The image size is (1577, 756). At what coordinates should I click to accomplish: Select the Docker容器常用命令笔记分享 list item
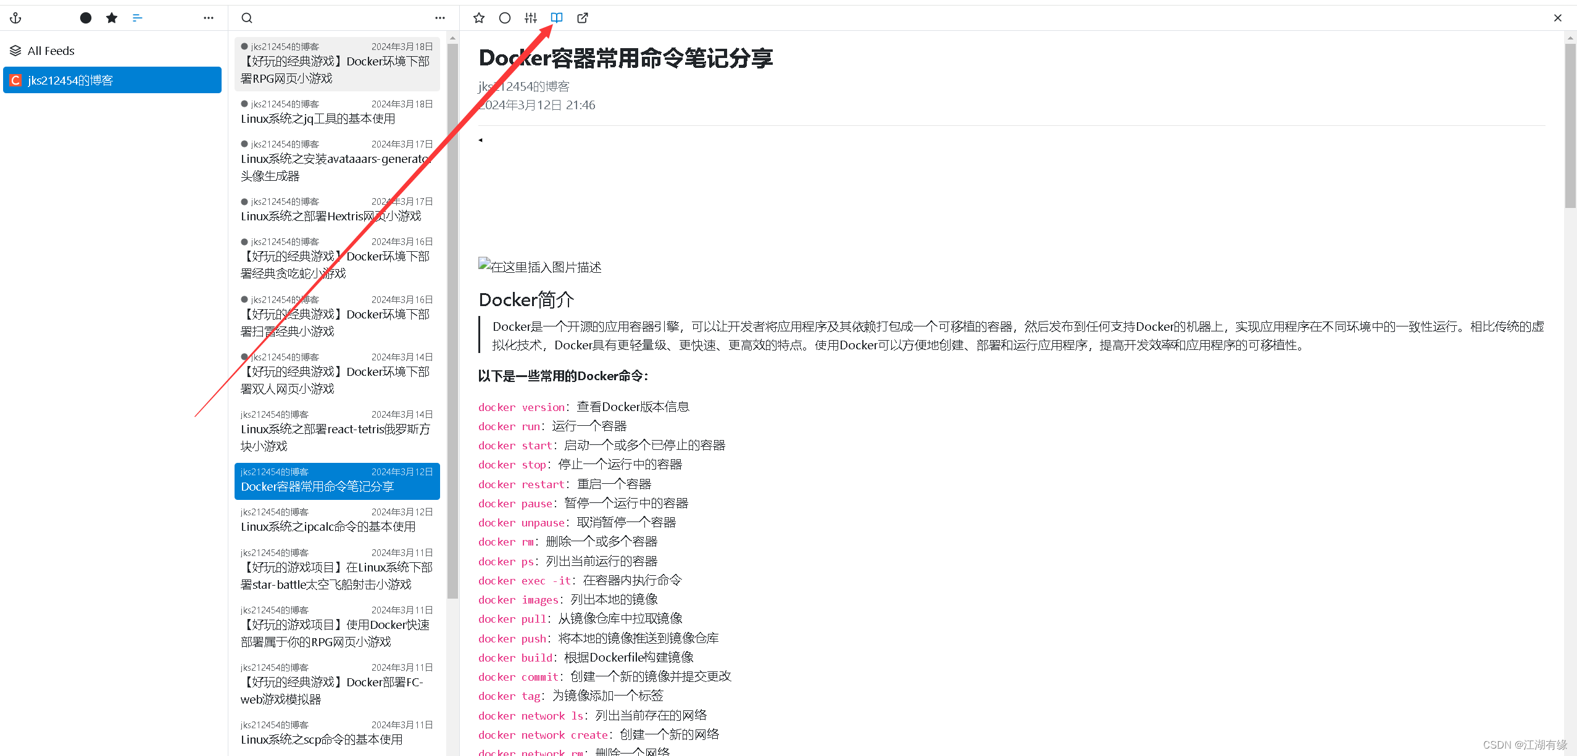[x=337, y=481]
